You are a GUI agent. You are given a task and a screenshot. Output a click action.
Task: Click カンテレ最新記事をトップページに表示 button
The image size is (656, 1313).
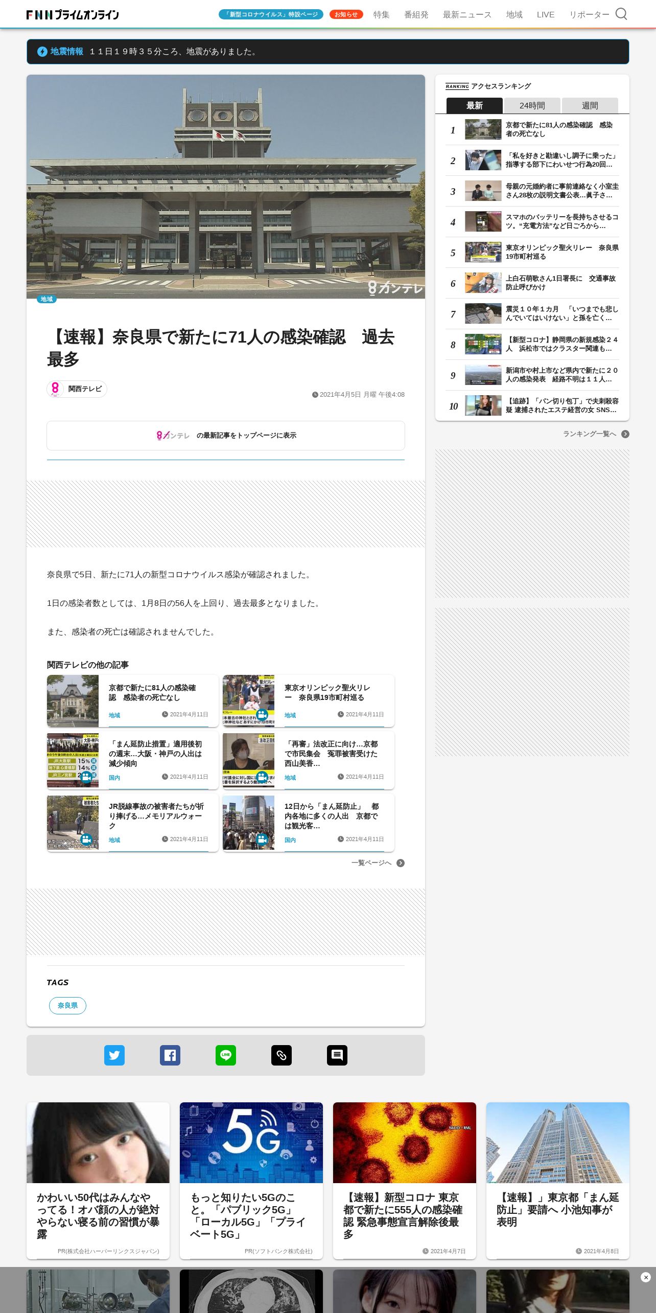coord(226,436)
